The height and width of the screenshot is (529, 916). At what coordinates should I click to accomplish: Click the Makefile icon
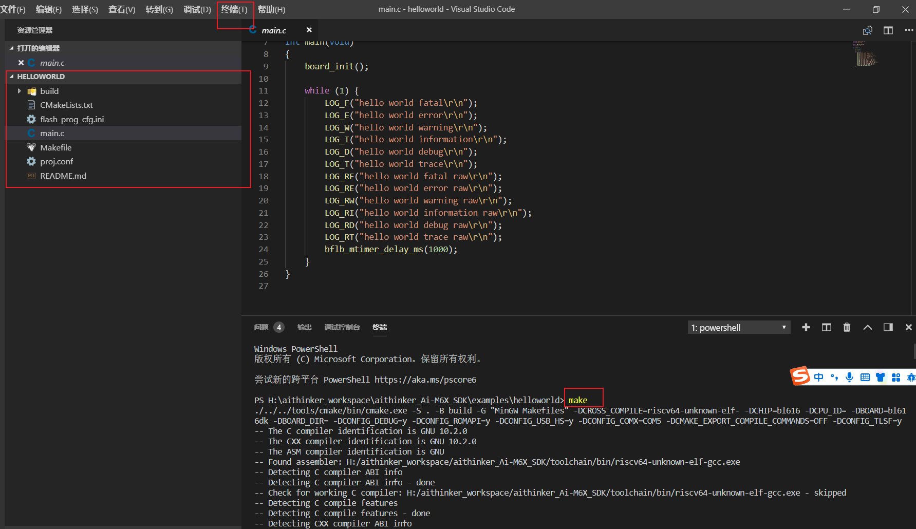click(x=31, y=147)
